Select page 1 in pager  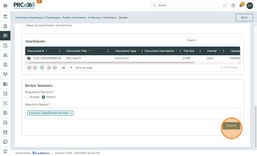pos(42,68)
